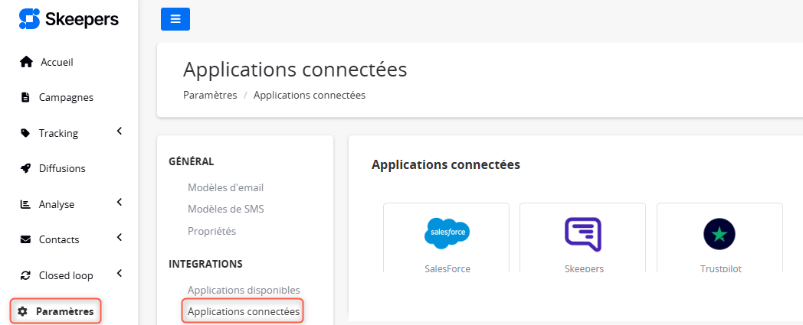Viewport: 803px width, 325px height.
Task: Click the Campagnes document icon
Action: click(25, 97)
